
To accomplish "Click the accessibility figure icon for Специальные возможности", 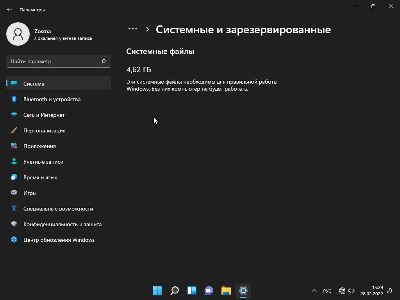I will point(14,209).
